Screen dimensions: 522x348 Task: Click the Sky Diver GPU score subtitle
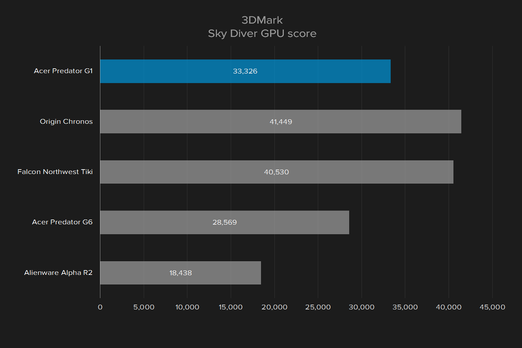coord(262,33)
